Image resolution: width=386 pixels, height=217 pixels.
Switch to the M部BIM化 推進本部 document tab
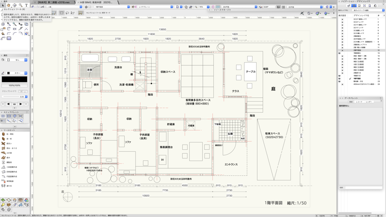[96, 2]
